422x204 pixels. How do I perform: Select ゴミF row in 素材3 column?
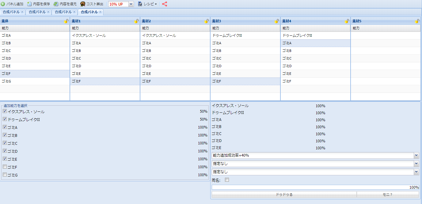point(245,81)
